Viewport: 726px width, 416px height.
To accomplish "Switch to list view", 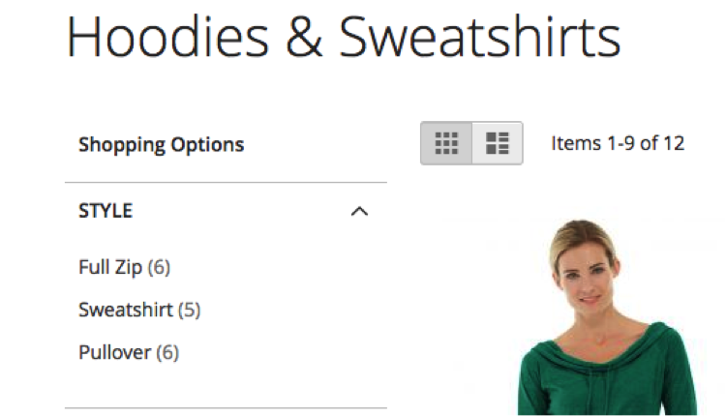I will click(x=498, y=143).
